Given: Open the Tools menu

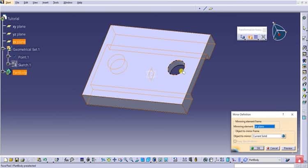Looking at the screenshot, I should point(55,2).
